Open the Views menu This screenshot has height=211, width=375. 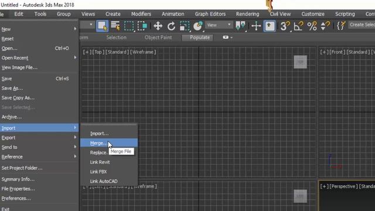(88, 14)
